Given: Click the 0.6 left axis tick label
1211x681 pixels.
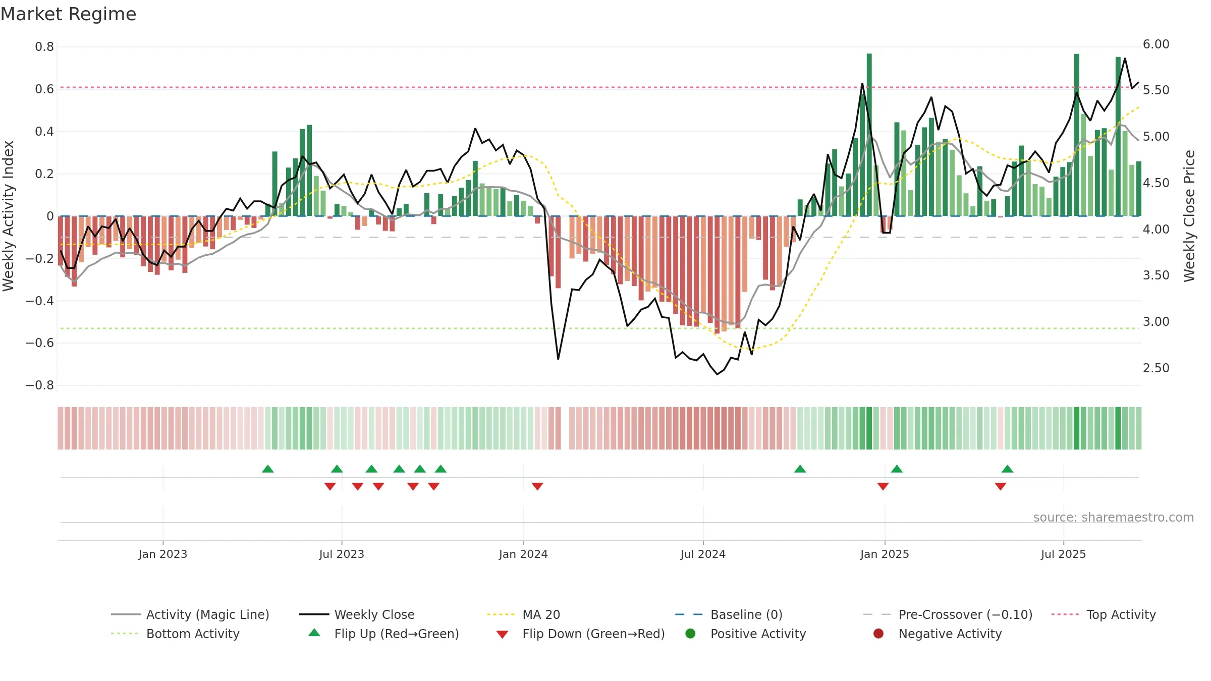Looking at the screenshot, I should (x=44, y=89).
